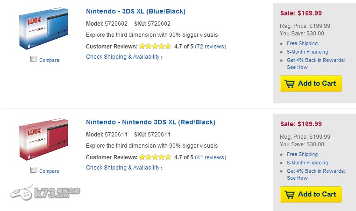
Task: Open the 41 reviews link
Action: pyautogui.click(x=210, y=157)
